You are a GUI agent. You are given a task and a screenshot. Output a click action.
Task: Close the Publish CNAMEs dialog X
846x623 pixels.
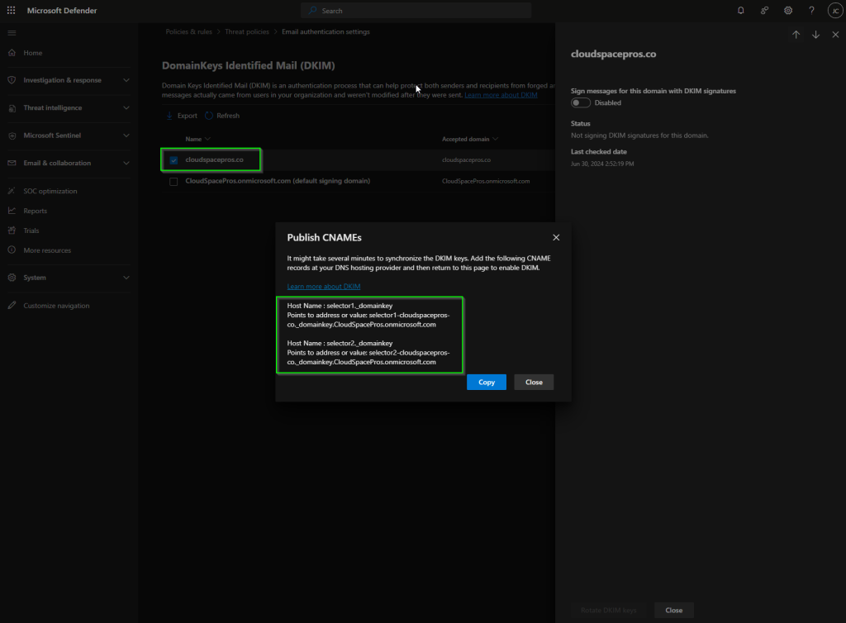(x=556, y=237)
